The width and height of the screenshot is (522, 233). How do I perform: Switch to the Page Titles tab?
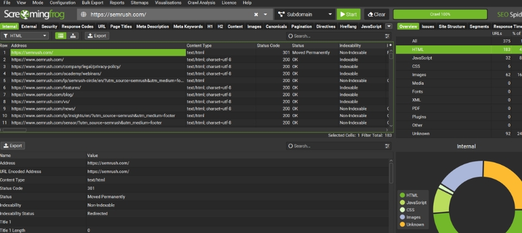click(x=121, y=26)
